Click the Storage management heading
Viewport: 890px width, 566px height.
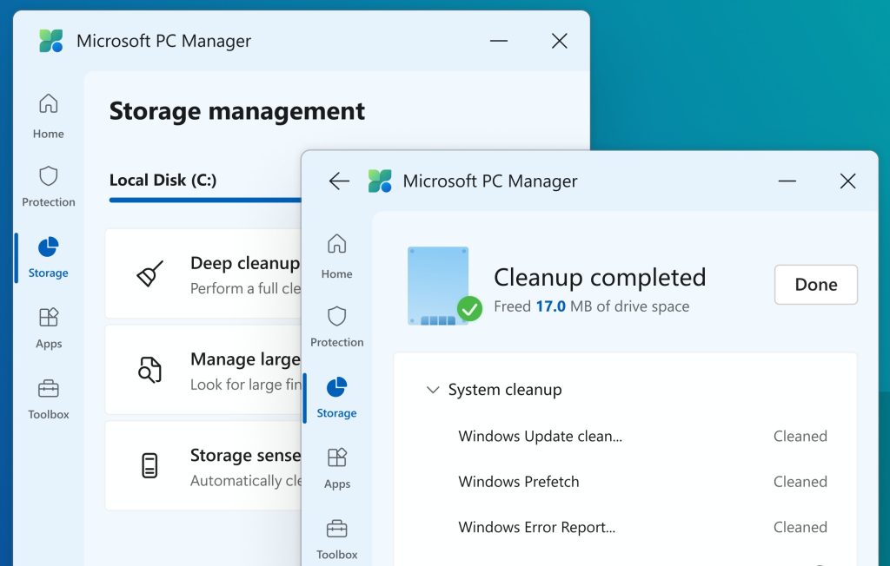click(236, 111)
